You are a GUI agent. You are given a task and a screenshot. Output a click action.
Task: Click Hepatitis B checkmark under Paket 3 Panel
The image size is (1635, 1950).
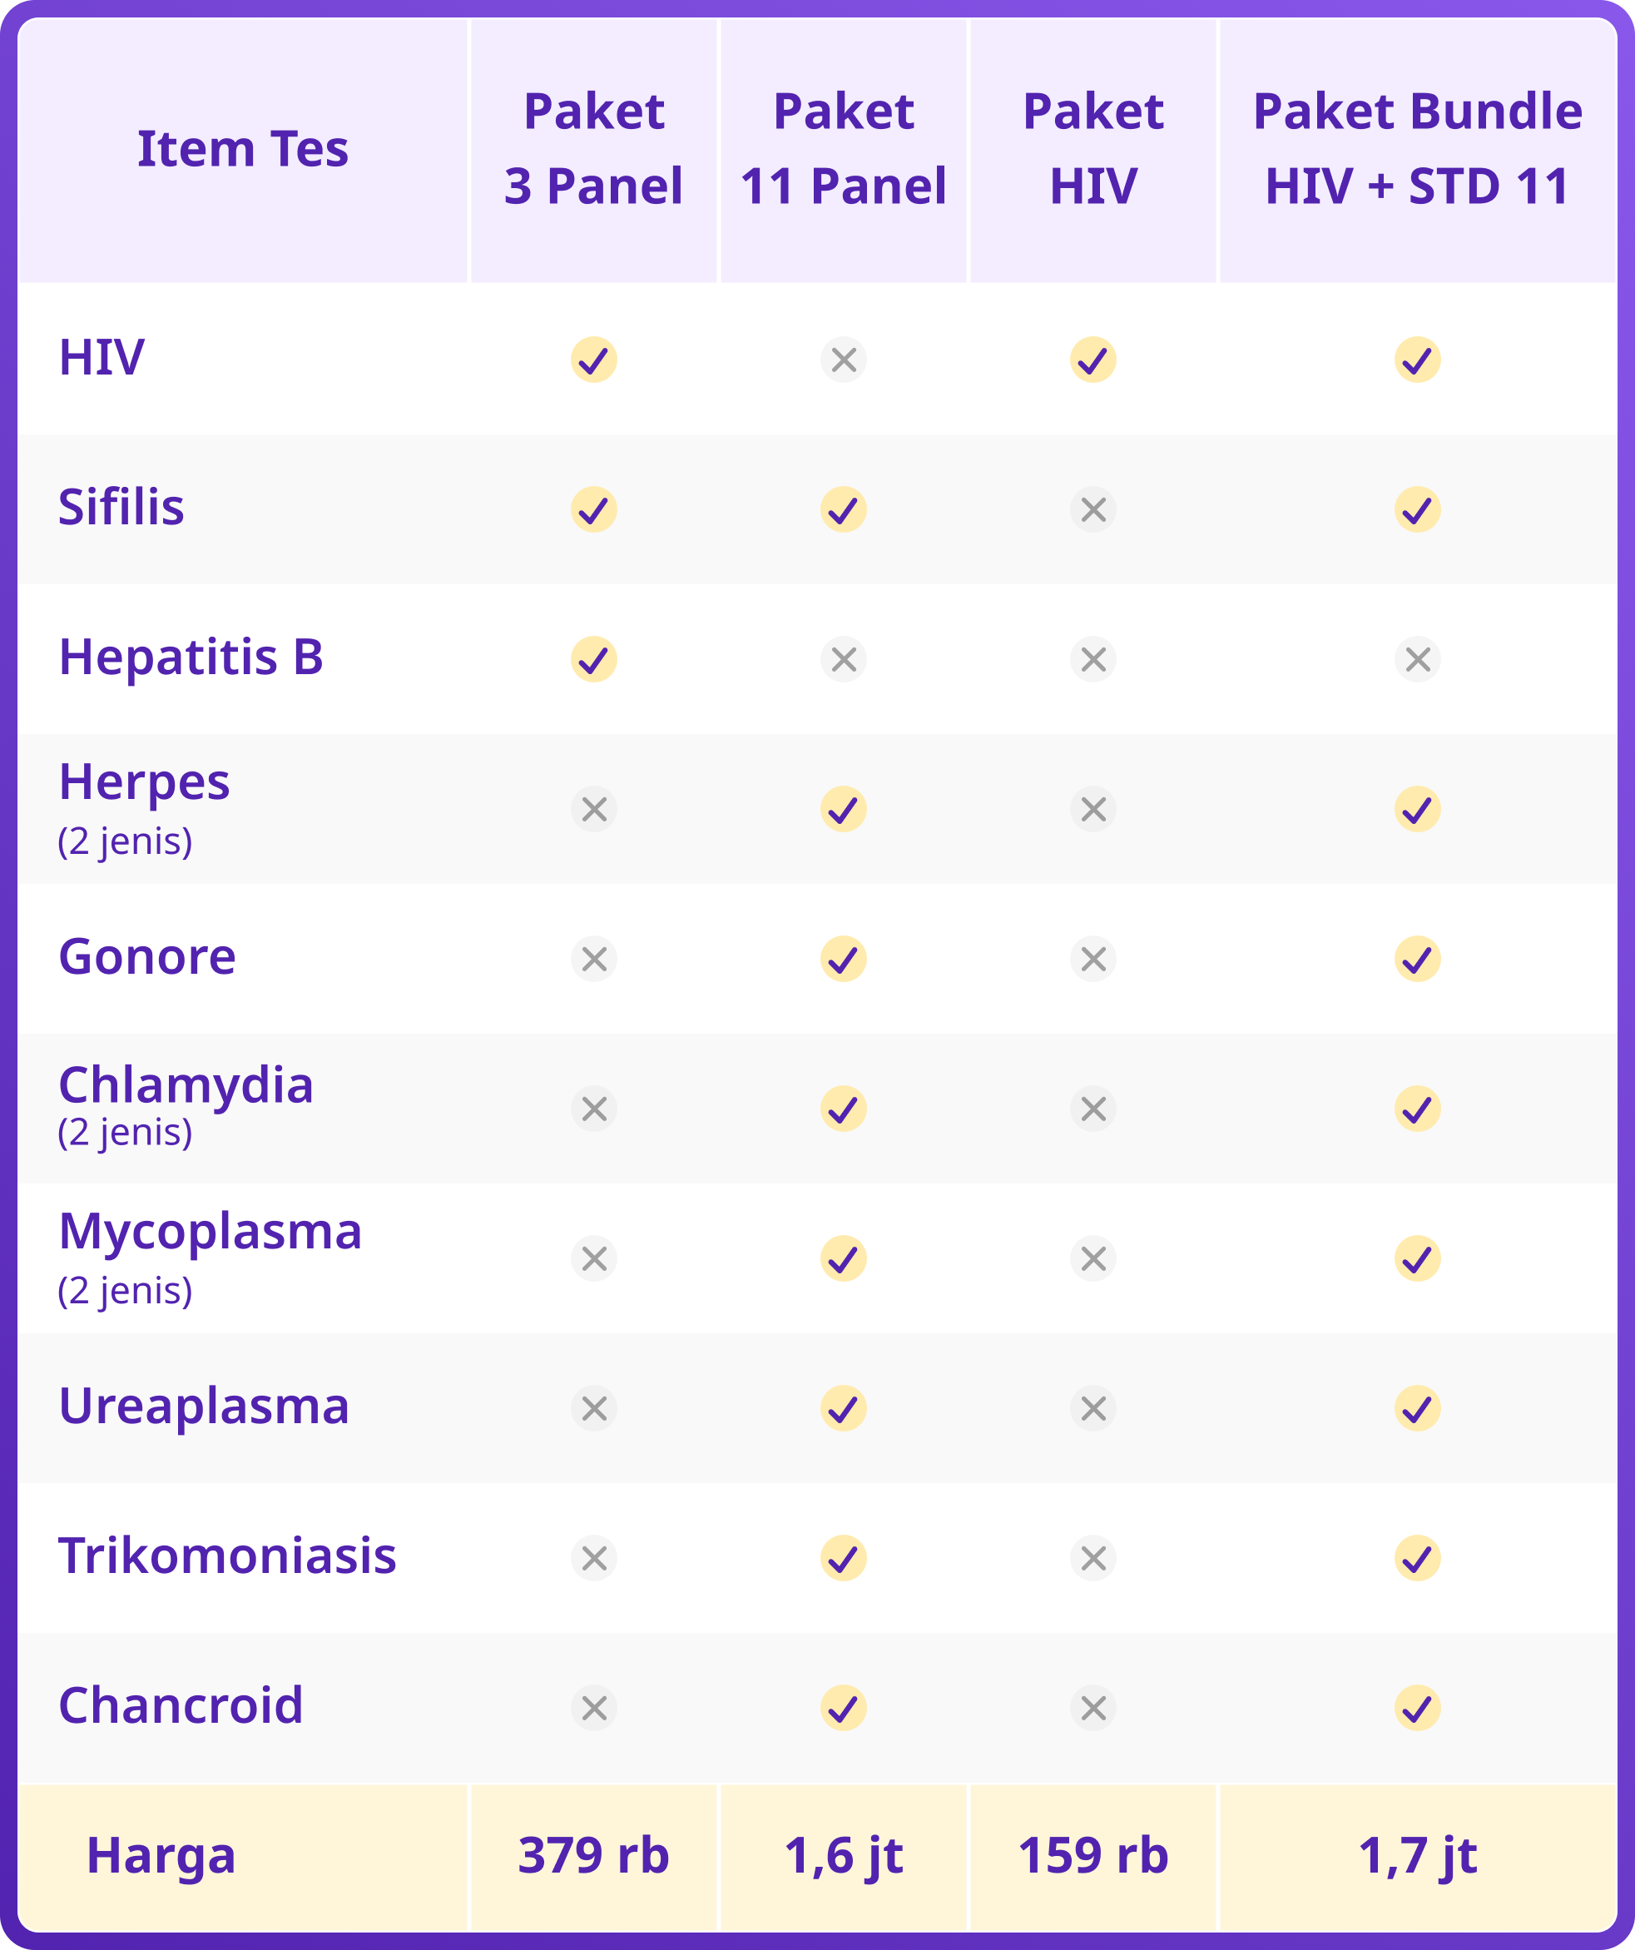pyautogui.click(x=593, y=659)
